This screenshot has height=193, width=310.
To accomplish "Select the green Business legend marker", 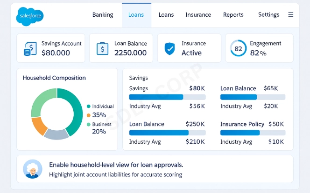I will point(89,124).
